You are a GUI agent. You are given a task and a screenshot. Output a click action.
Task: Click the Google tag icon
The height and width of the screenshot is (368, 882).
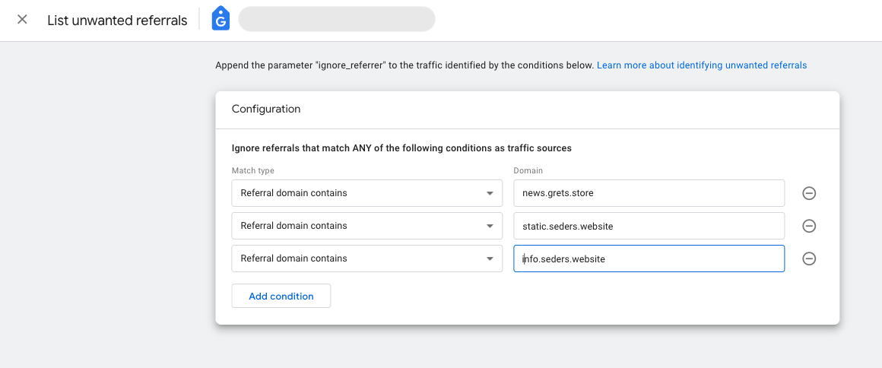coord(220,19)
